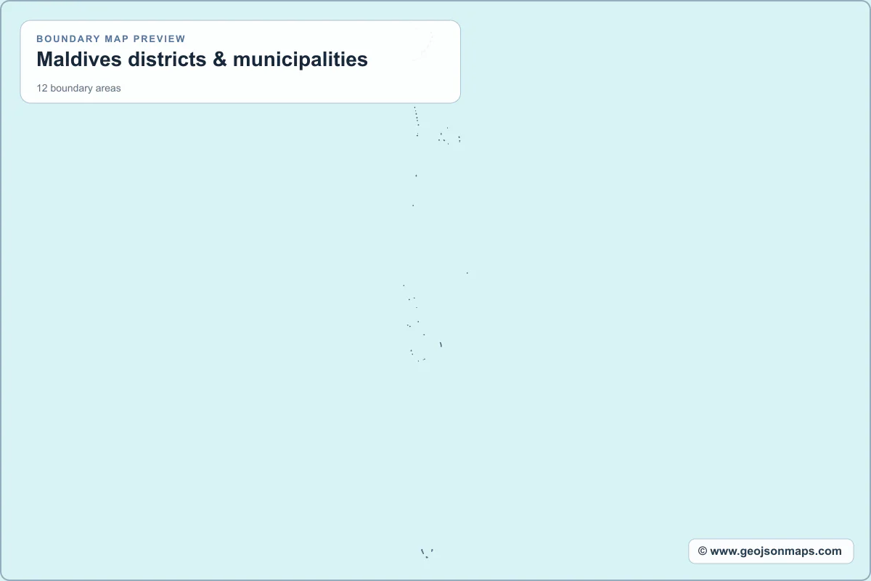Image resolution: width=871 pixels, height=581 pixels.
Task: Click the 'BOUNDARY MAP PREVIEW' heading
Action: point(111,39)
